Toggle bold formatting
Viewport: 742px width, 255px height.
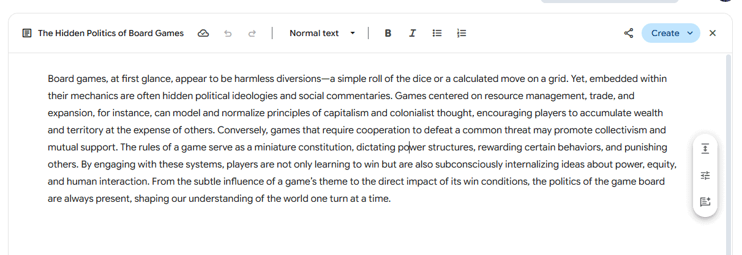(x=388, y=34)
